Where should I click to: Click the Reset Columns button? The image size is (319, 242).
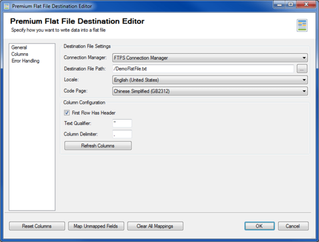(x=37, y=226)
